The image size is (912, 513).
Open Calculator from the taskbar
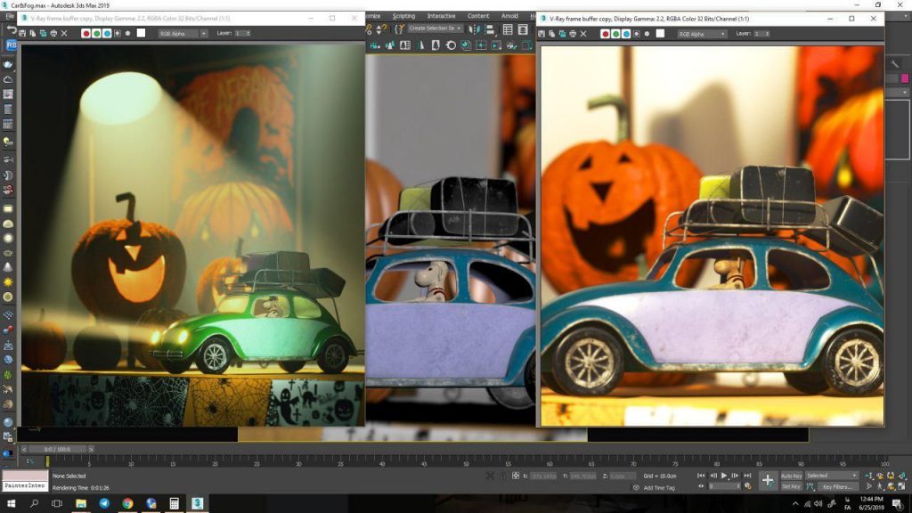(x=174, y=503)
